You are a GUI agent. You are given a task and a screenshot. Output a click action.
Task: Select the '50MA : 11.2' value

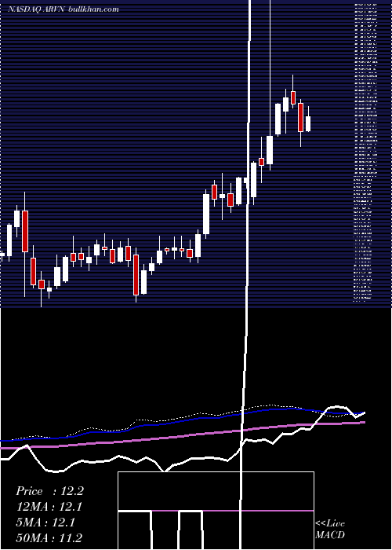[49, 537]
